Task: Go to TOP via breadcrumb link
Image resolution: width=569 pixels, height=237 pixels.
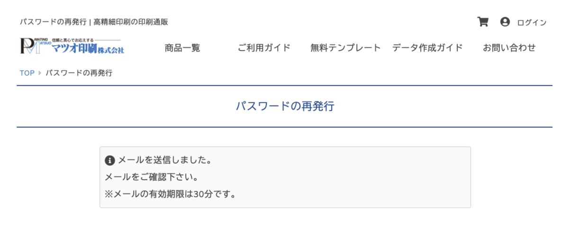Action: (x=27, y=73)
